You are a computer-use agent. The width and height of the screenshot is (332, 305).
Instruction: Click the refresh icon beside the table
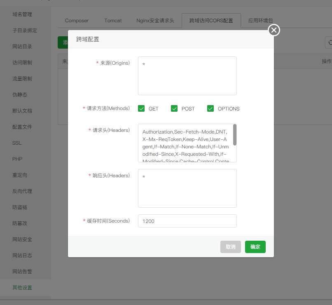coord(329,42)
